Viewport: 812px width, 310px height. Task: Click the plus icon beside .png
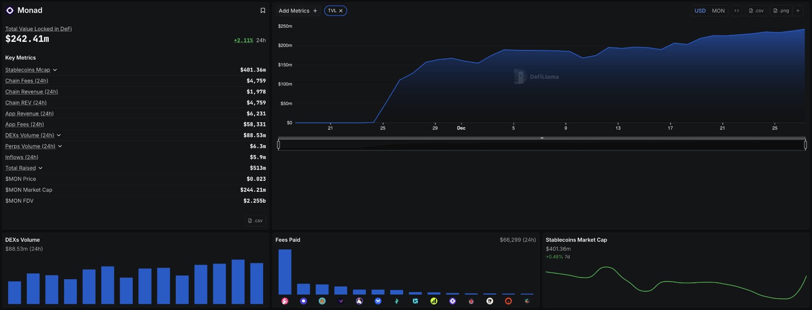pos(798,11)
